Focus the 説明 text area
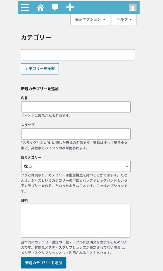This screenshot has width=163, height=271. click(x=76, y=220)
